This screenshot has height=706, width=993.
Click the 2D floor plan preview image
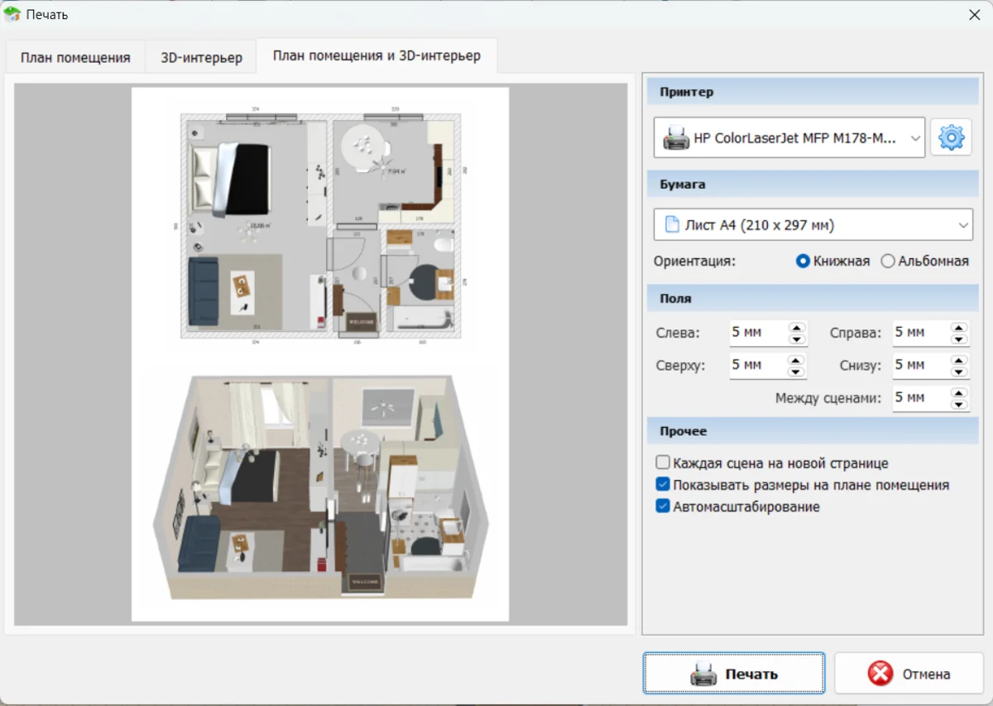319,226
